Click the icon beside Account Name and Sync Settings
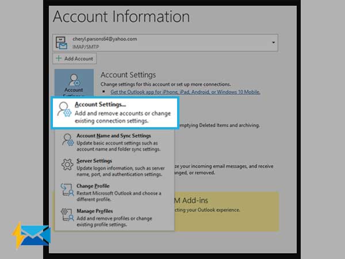This screenshot has height=259, width=345. (67, 140)
